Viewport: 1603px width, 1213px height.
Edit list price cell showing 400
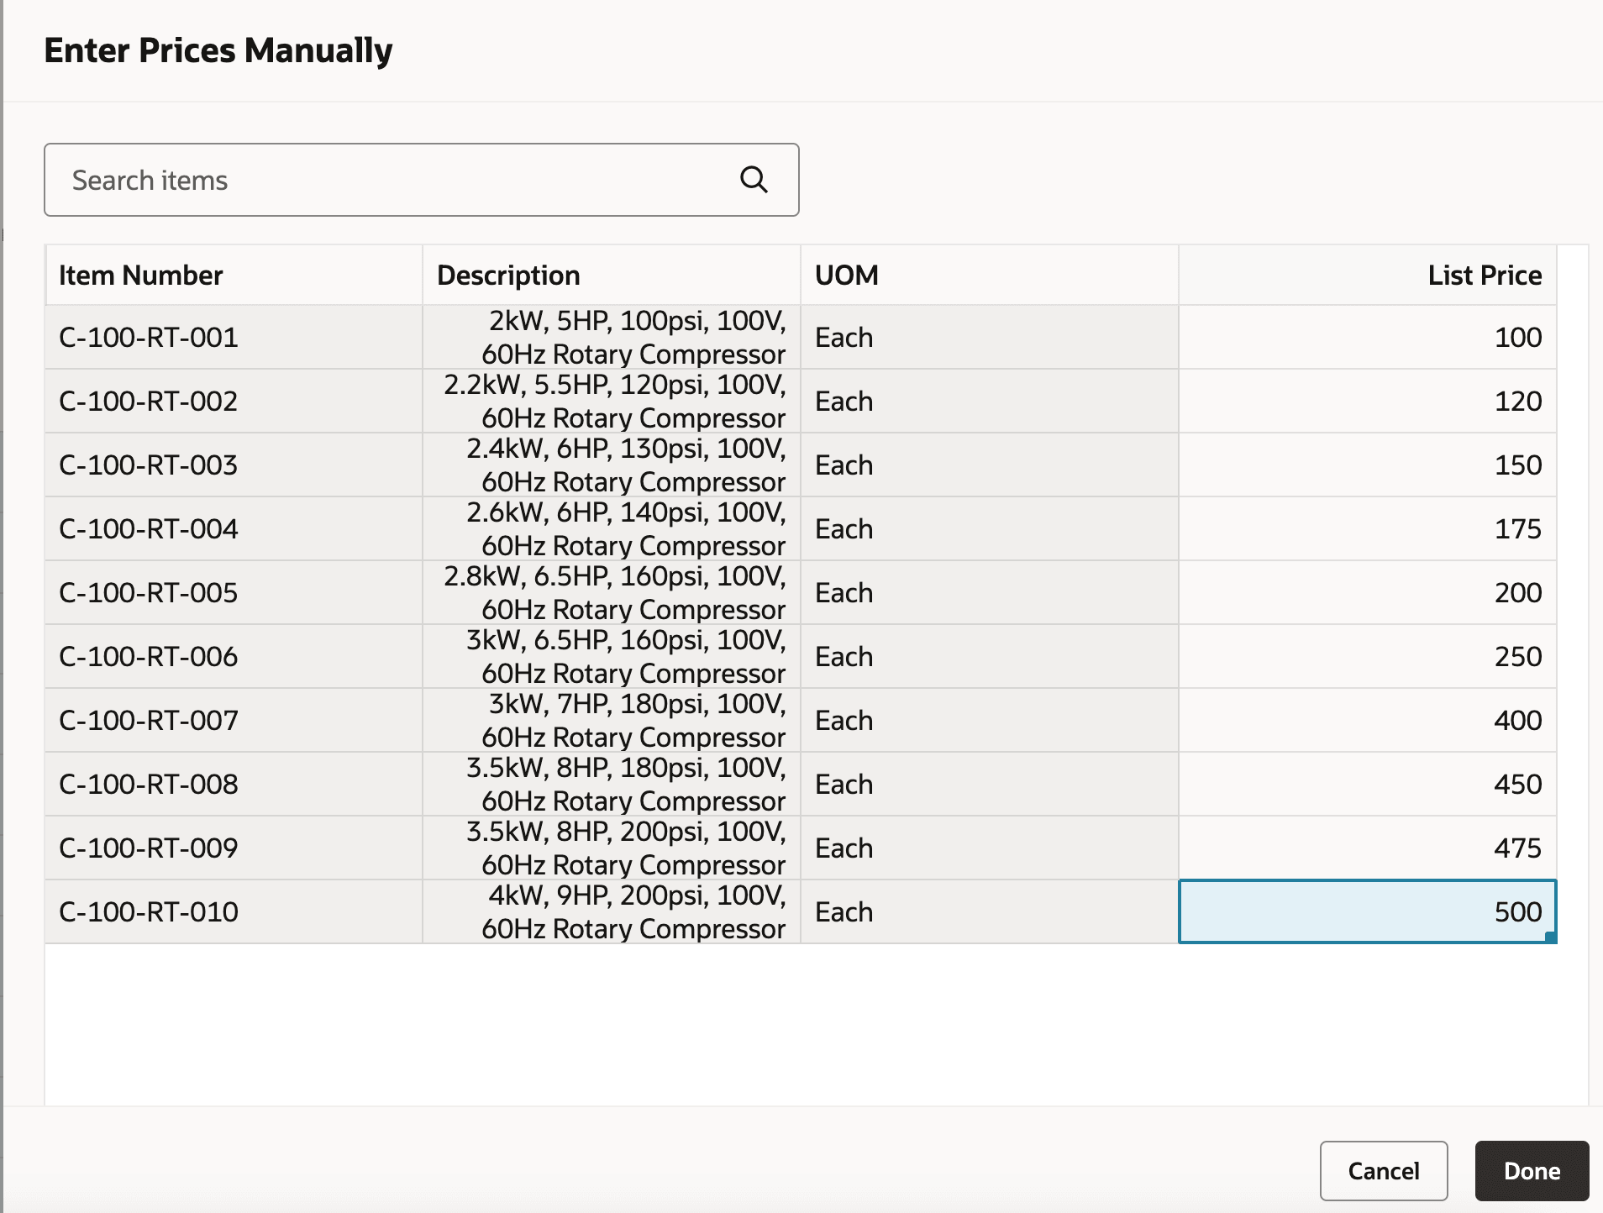click(x=1367, y=721)
